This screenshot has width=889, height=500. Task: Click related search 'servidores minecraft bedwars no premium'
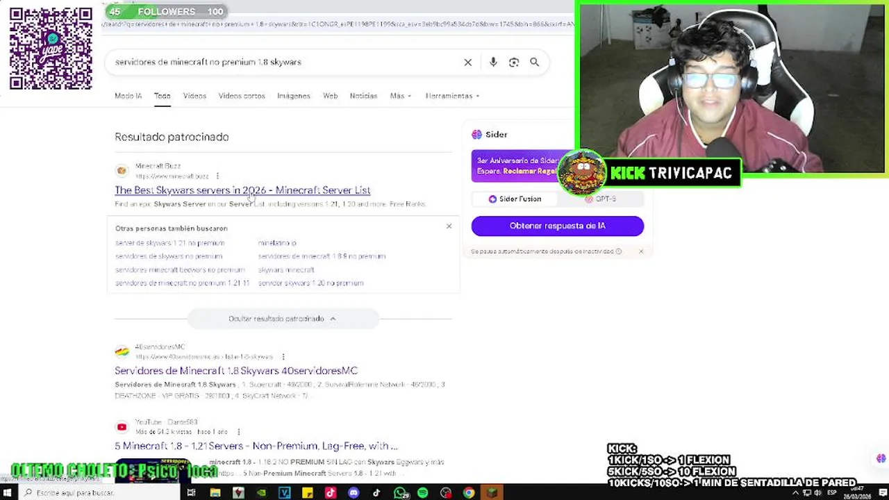coord(180,269)
